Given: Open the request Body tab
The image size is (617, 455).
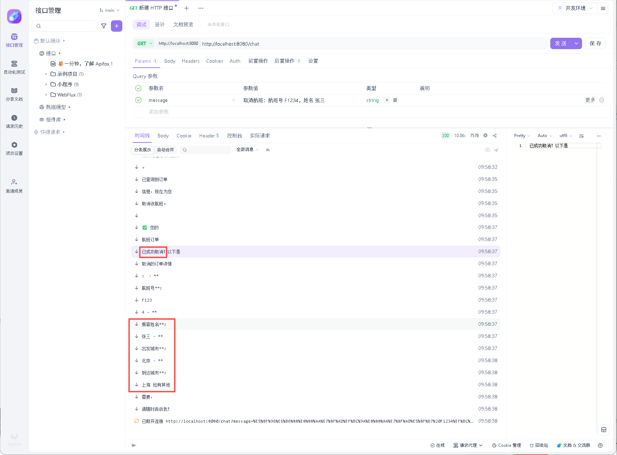Looking at the screenshot, I should (170, 61).
